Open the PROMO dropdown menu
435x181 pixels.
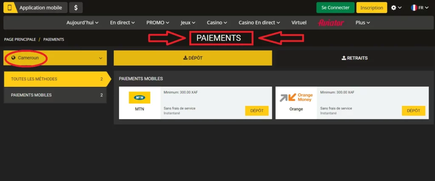158,23
